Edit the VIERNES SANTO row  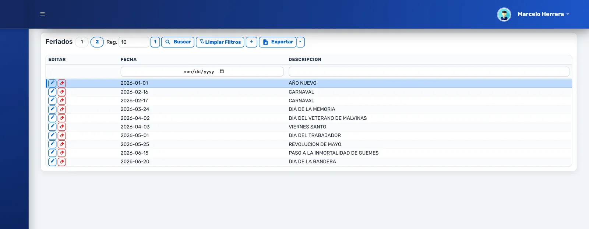[52, 127]
